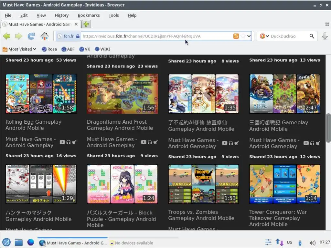Open the Tools menu
Screen dimensions: 331x248
click(x=113, y=15)
